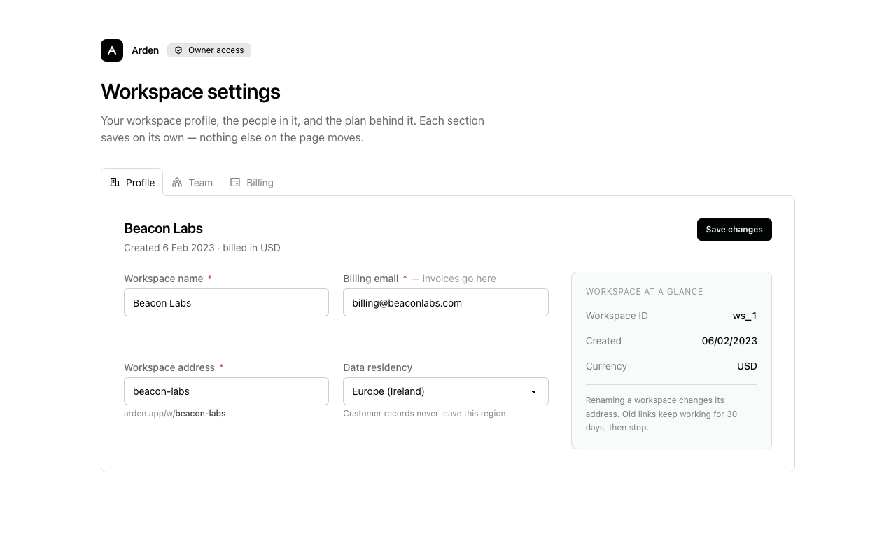Click into the Workspace address field
The image size is (896, 560).
[226, 391]
